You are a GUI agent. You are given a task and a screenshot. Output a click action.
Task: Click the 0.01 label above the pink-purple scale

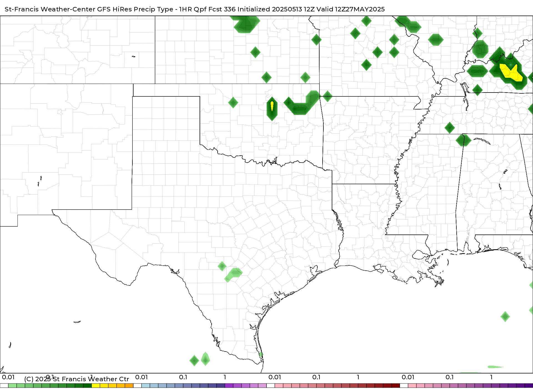[x=408, y=377]
